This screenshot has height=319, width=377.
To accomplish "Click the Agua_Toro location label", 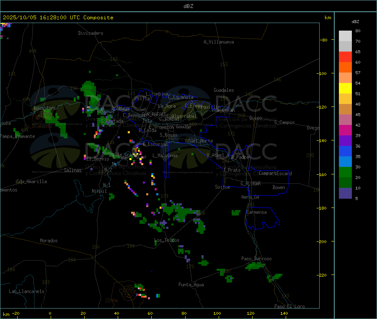I will click(x=45, y=108).
